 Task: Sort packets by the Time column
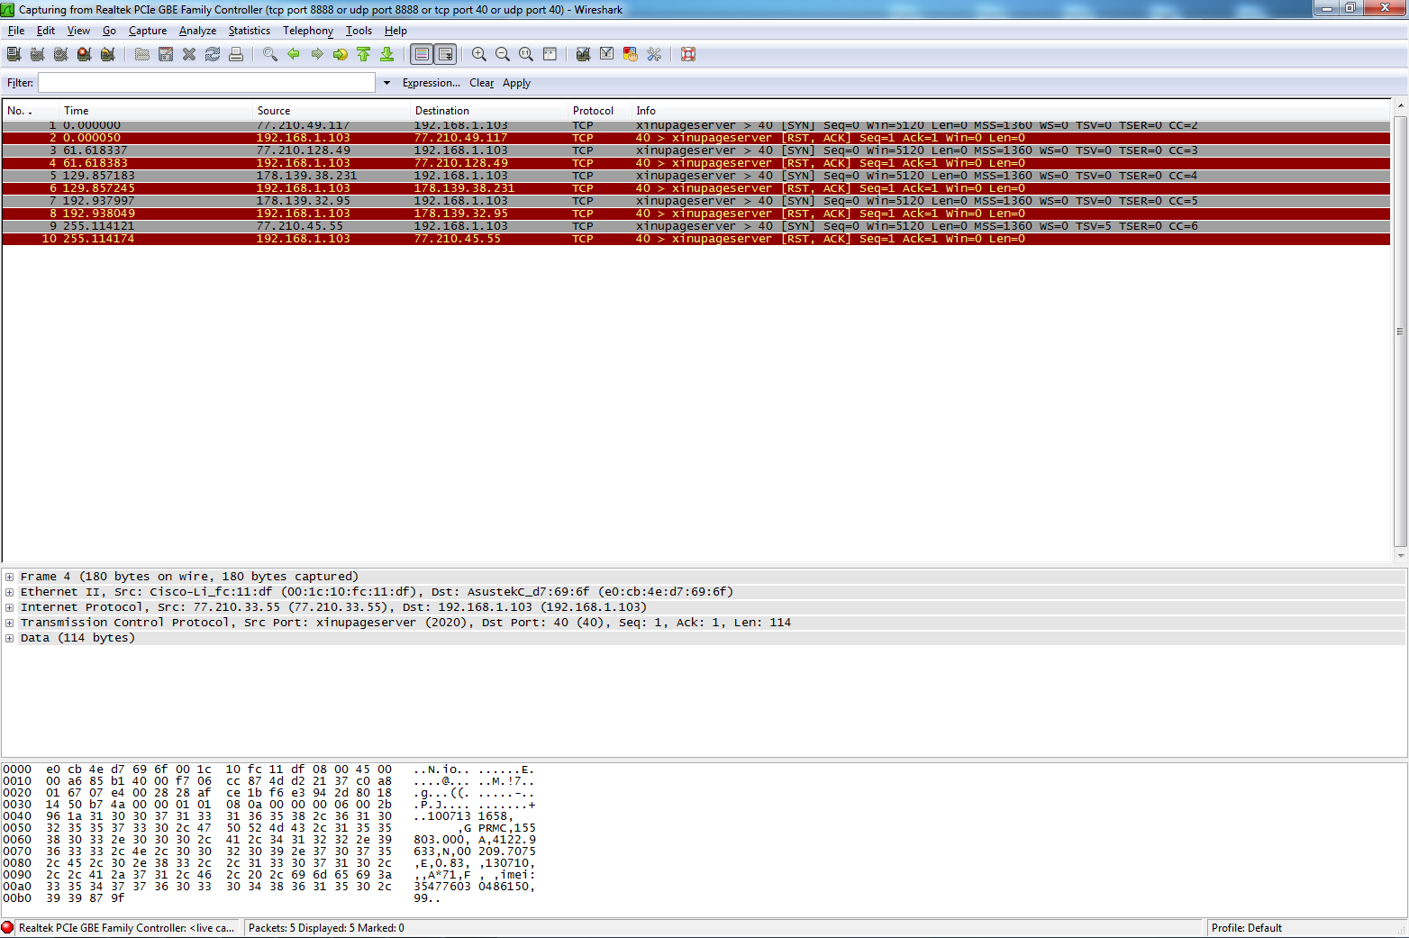coord(154,111)
